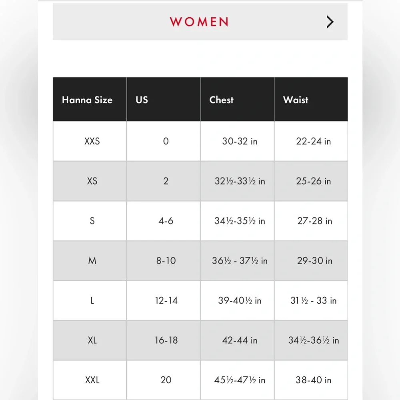The image size is (400, 400).
Task: Click the L size cell
Action: [x=92, y=300]
